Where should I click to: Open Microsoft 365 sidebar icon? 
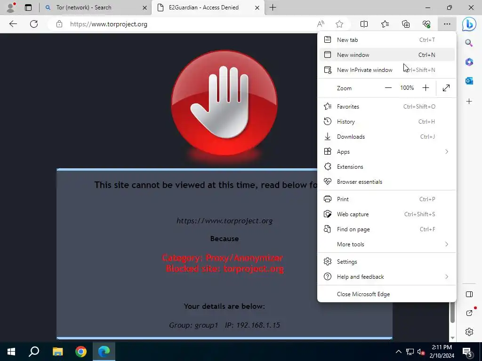pos(469,62)
